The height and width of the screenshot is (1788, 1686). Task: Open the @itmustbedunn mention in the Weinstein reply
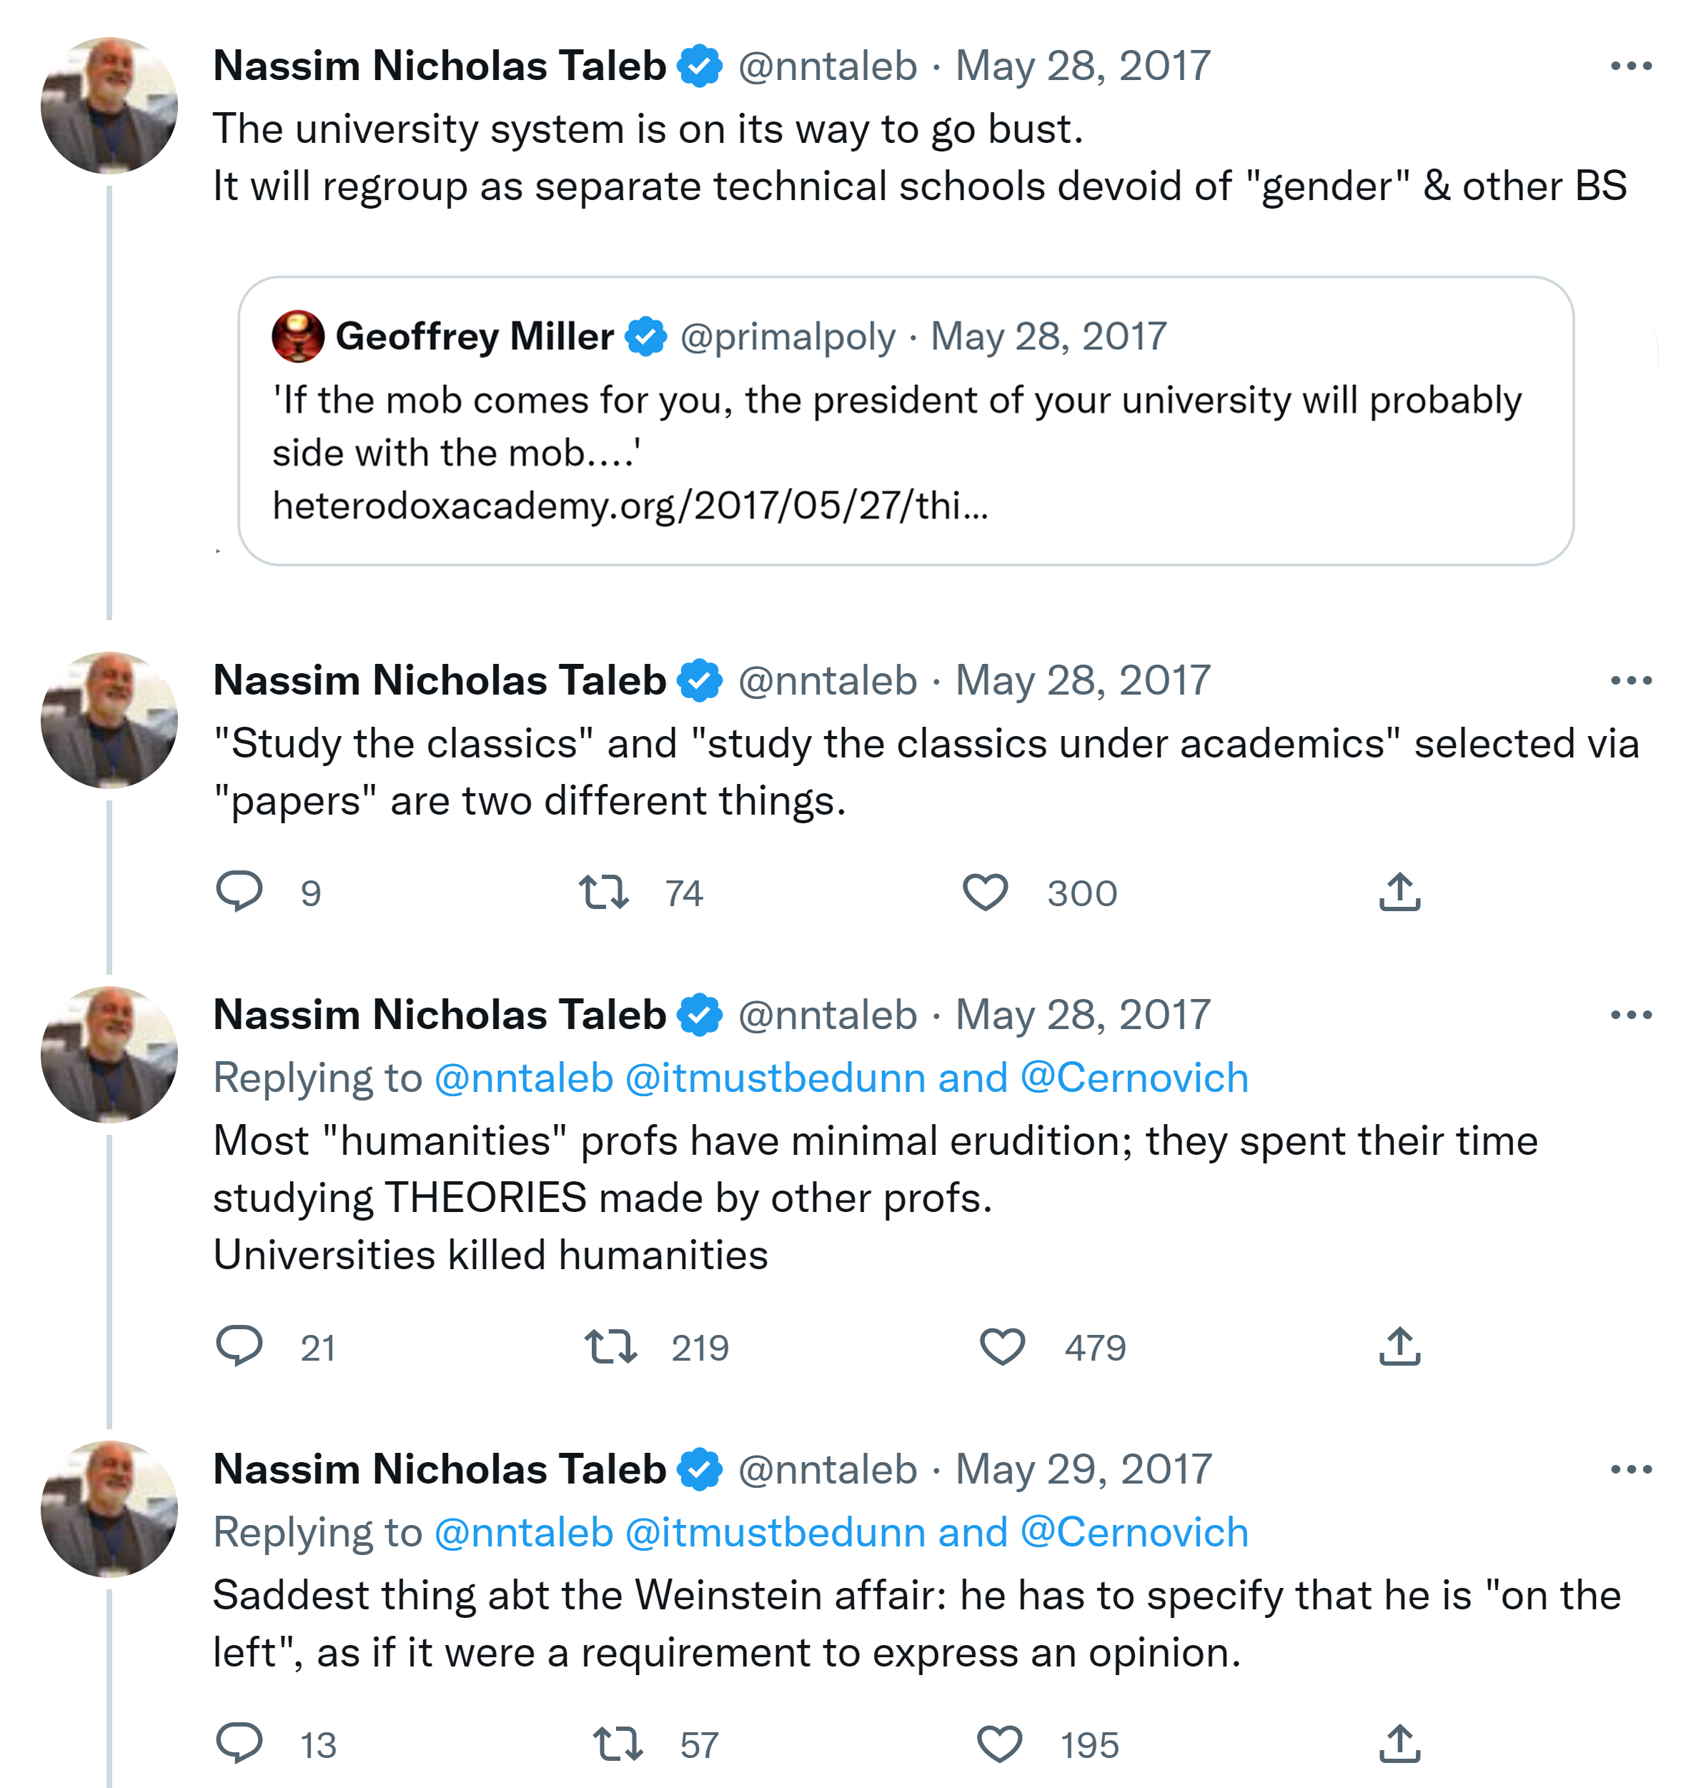point(775,1533)
